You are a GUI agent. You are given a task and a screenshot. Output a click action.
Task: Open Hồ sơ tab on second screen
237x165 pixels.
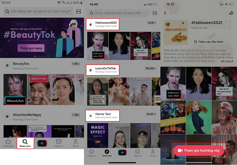click(x=153, y=153)
